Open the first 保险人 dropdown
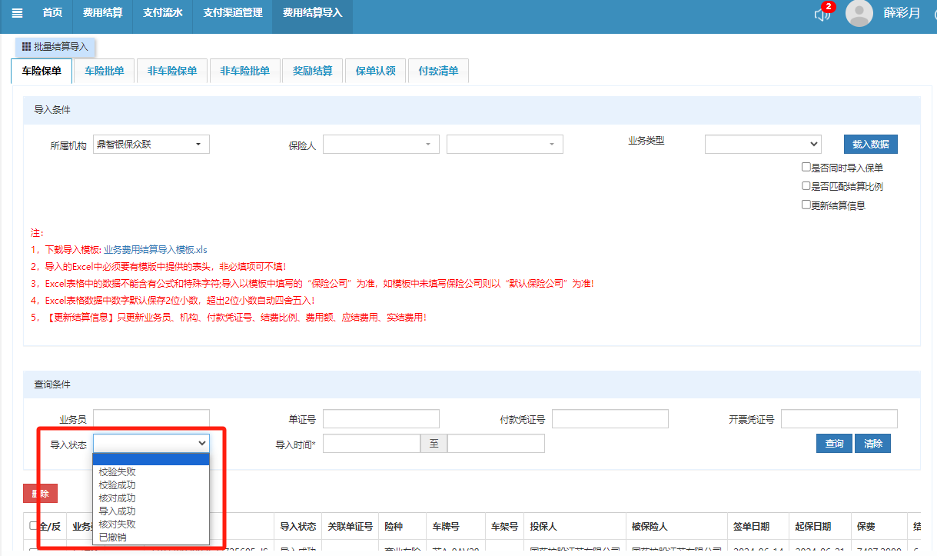The image size is (937, 556). click(380, 144)
